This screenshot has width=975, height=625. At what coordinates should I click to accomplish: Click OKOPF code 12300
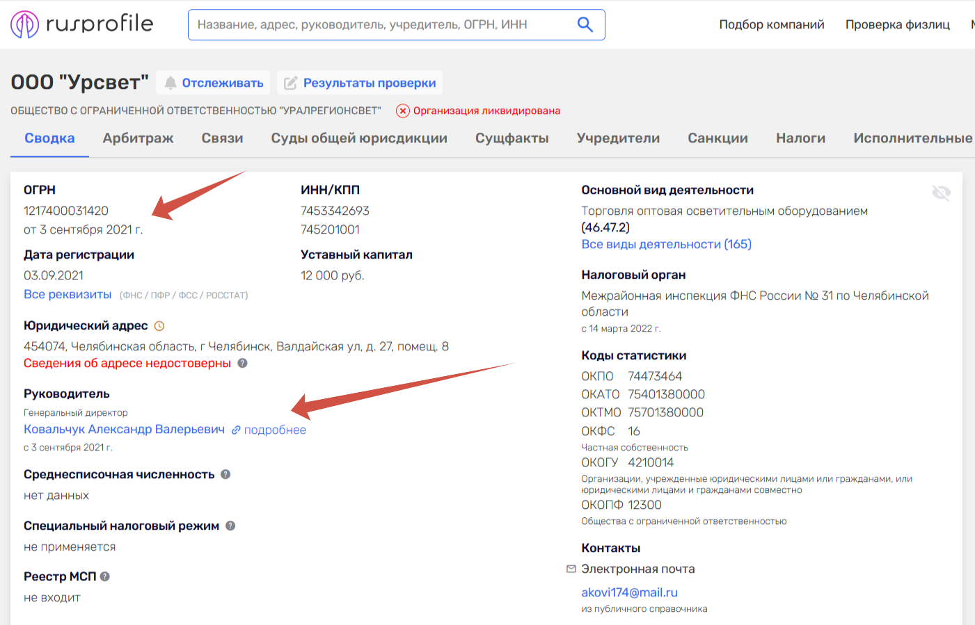pyautogui.click(x=645, y=505)
